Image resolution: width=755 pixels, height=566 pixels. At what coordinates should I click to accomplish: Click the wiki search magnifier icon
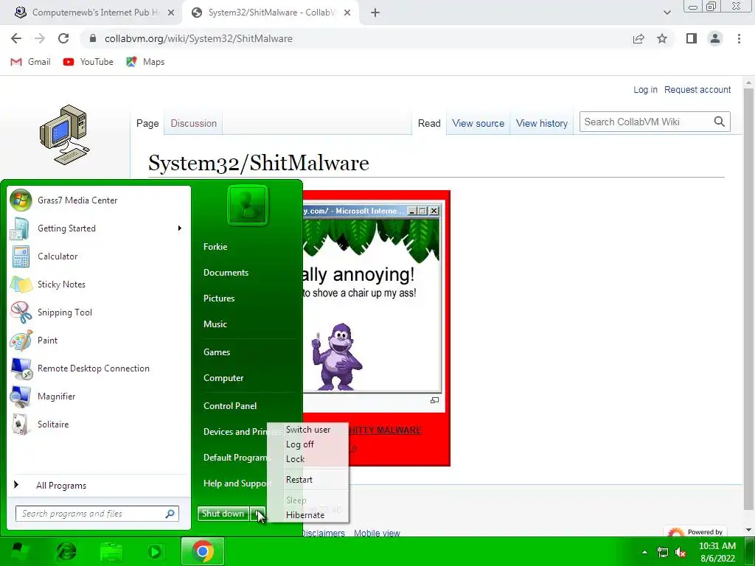click(720, 122)
